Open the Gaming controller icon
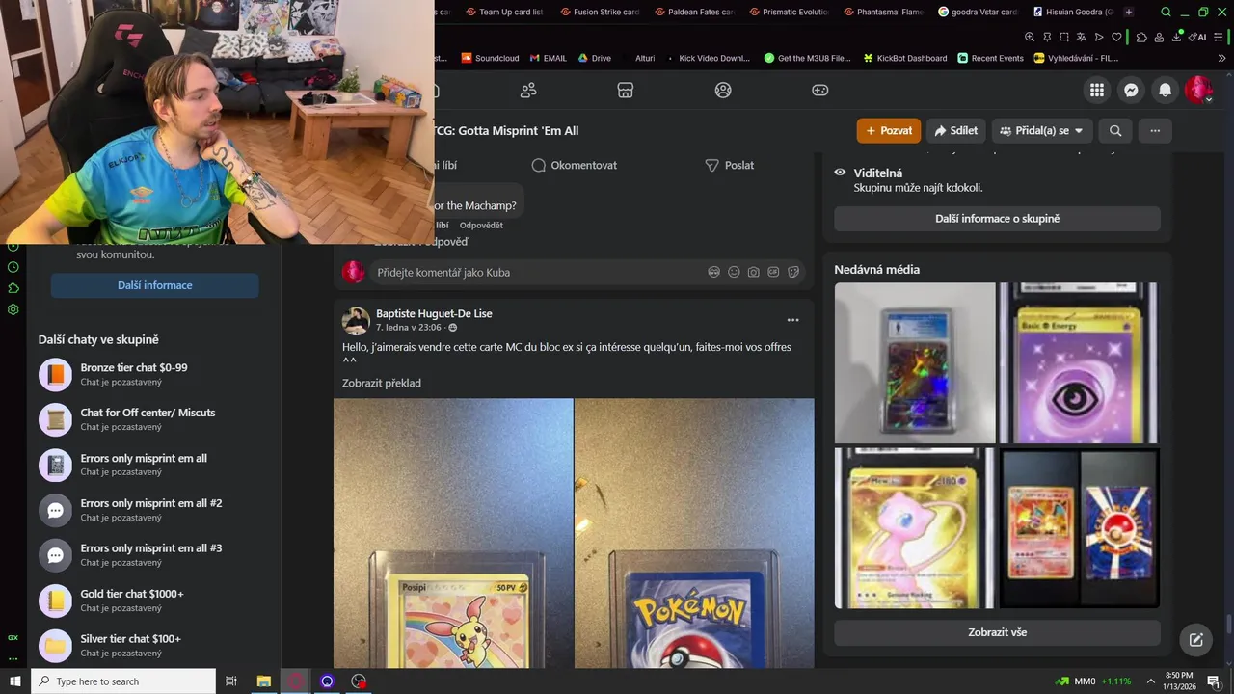This screenshot has height=694, width=1234. point(820,90)
